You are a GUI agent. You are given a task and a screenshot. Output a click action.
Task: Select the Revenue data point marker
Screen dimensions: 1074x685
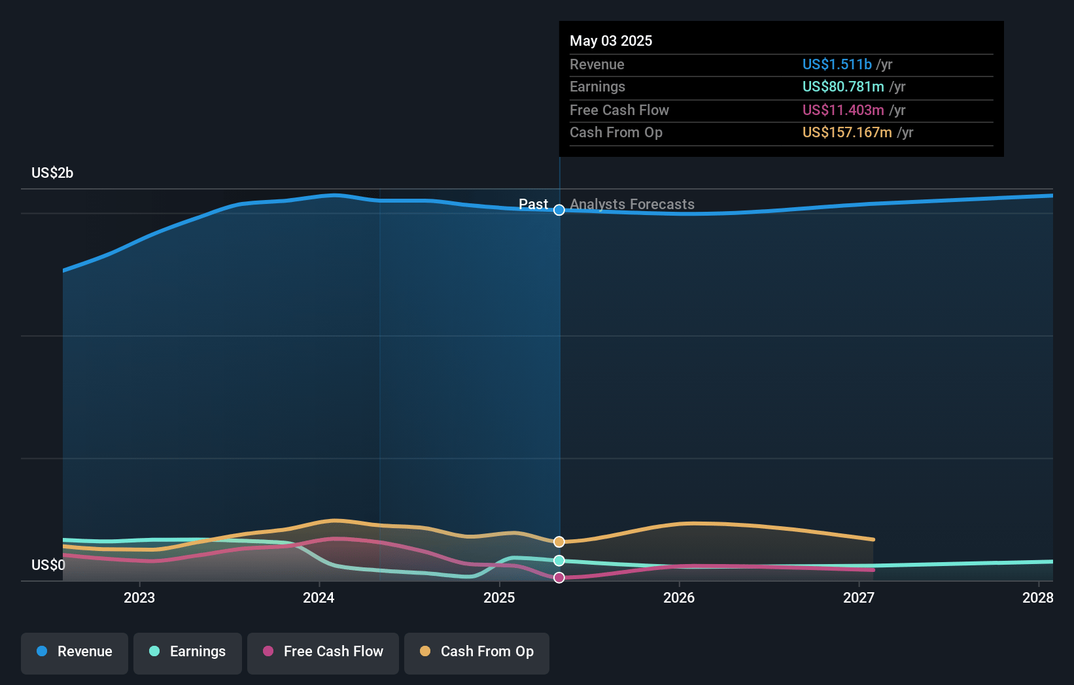tap(559, 210)
